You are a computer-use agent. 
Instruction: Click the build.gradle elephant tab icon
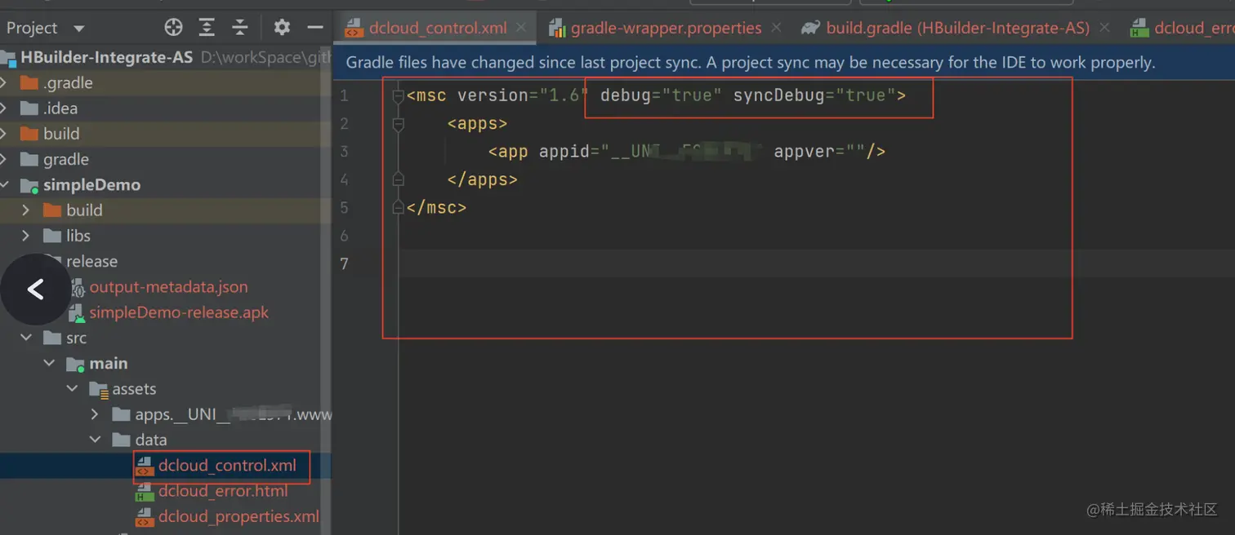click(810, 29)
